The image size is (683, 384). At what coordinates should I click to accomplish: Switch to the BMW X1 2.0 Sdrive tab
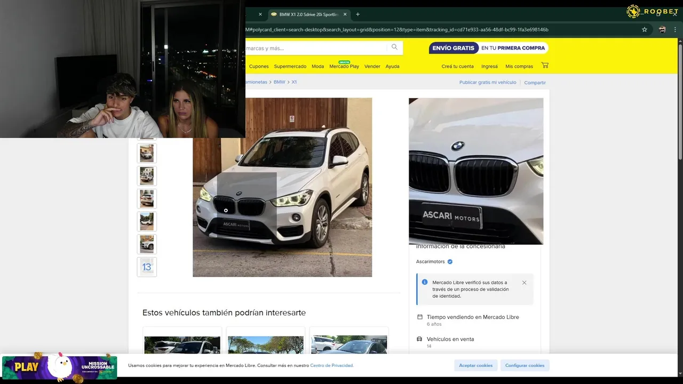(x=308, y=14)
